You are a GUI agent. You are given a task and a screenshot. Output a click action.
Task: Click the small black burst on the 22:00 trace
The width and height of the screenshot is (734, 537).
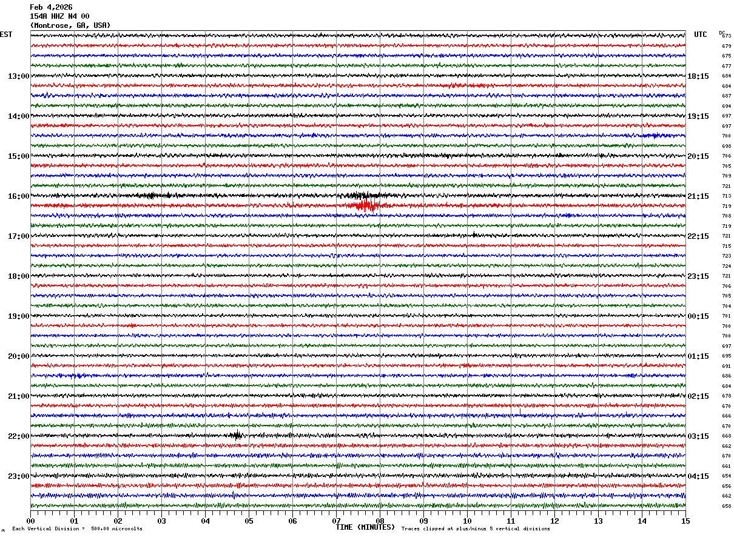[236, 435]
